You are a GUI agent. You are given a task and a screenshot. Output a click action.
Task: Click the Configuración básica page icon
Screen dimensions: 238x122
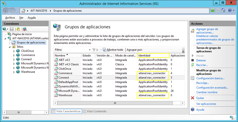(193, 78)
